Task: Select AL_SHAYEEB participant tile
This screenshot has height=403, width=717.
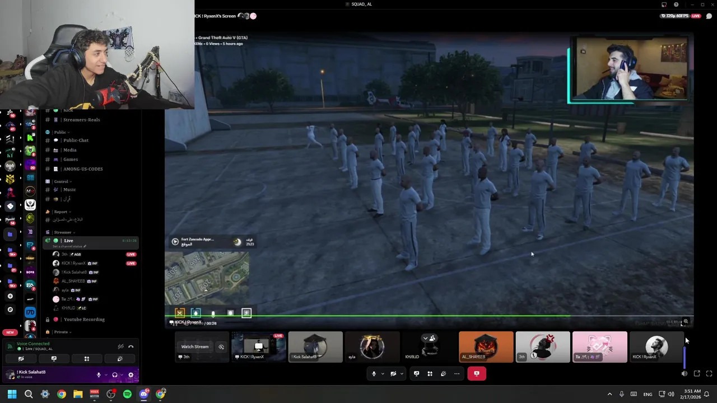Action: point(486,347)
